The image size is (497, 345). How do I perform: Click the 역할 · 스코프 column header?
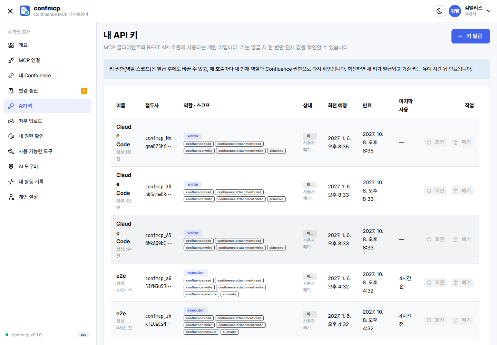197,106
